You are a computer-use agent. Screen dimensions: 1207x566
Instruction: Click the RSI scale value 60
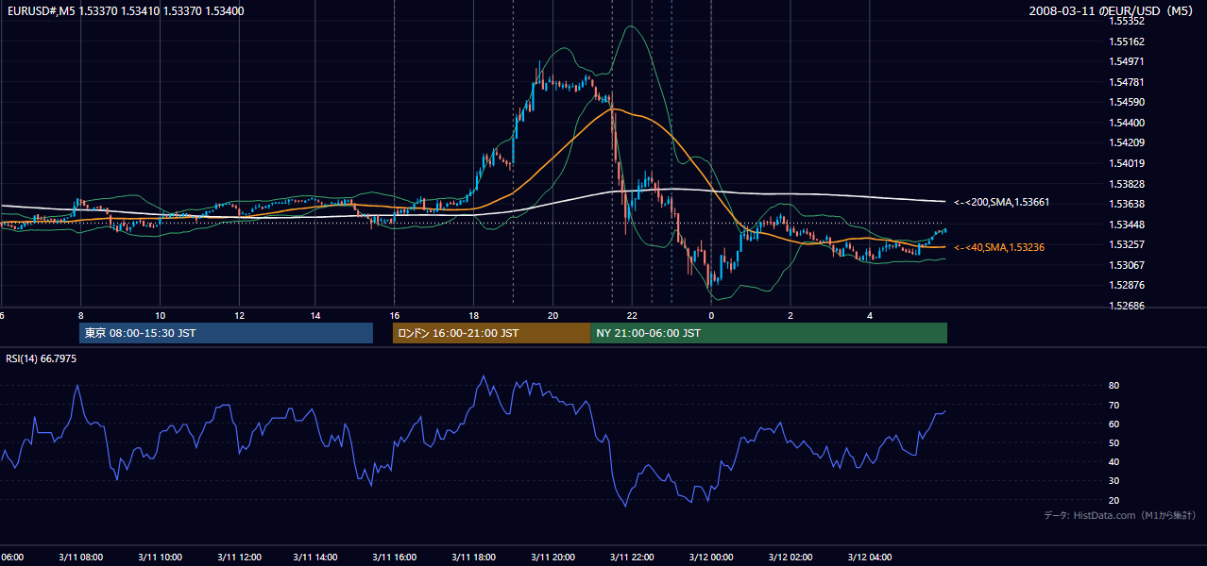coord(1113,424)
